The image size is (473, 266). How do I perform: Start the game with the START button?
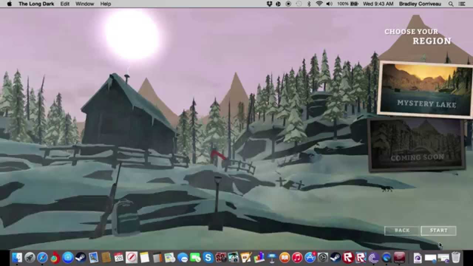[439, 231]
